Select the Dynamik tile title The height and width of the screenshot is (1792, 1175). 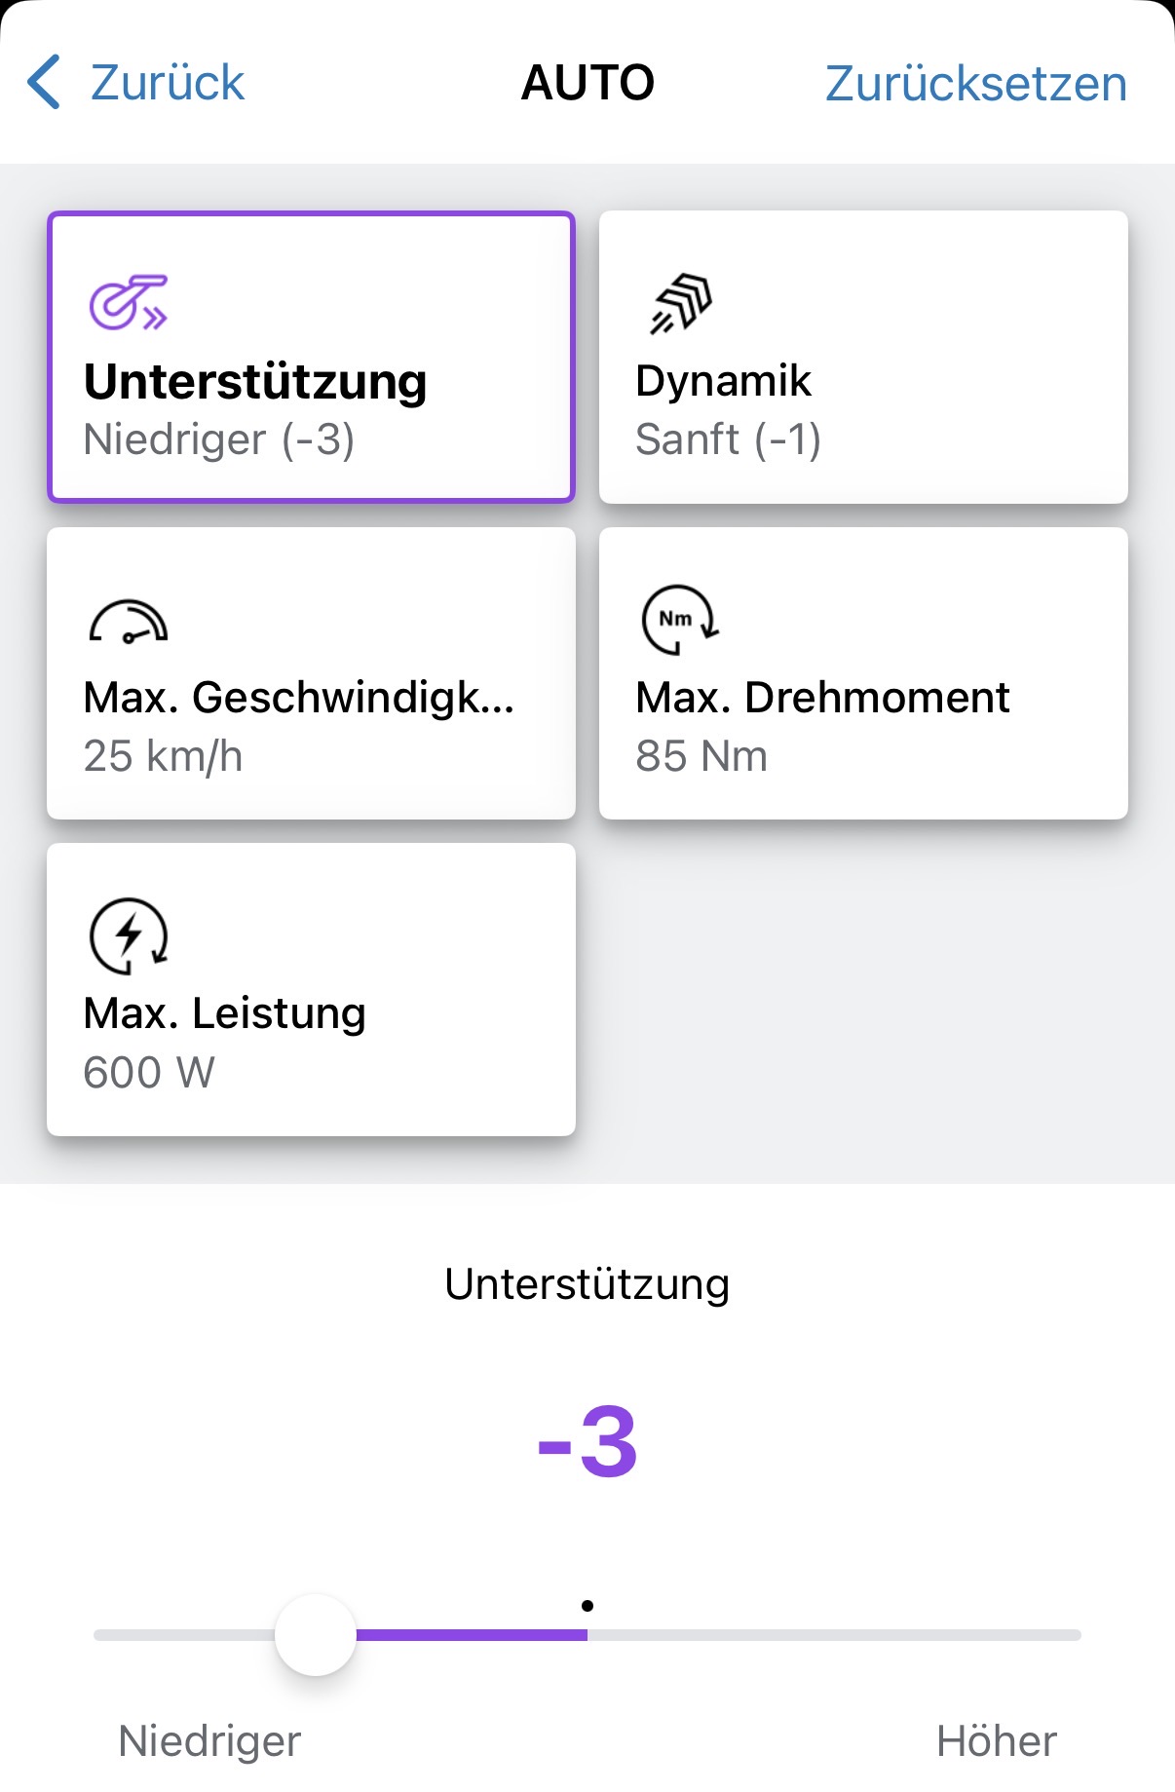(x=723, y=381)
